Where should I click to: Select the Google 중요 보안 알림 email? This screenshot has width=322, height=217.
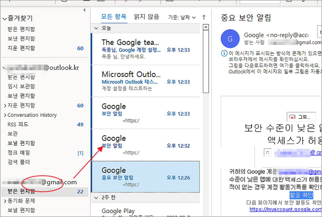pos(146,177)
